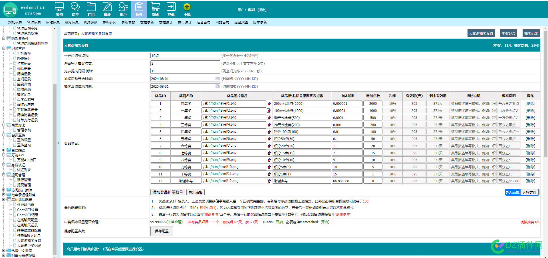Click the left sidebar vertical scrollbar
Screen dimensions: 548x258
(55, 169)
